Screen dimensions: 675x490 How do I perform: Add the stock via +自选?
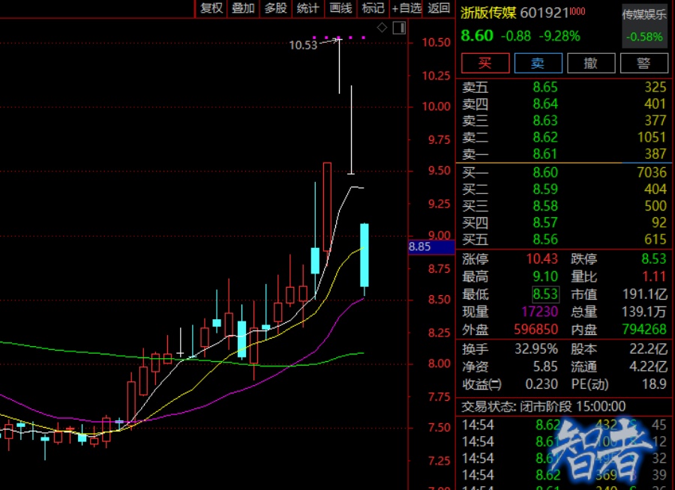406,8
